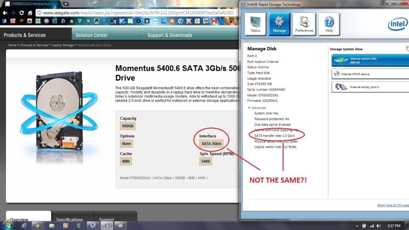
Task: Go to the browser home page
Action: 30,13
